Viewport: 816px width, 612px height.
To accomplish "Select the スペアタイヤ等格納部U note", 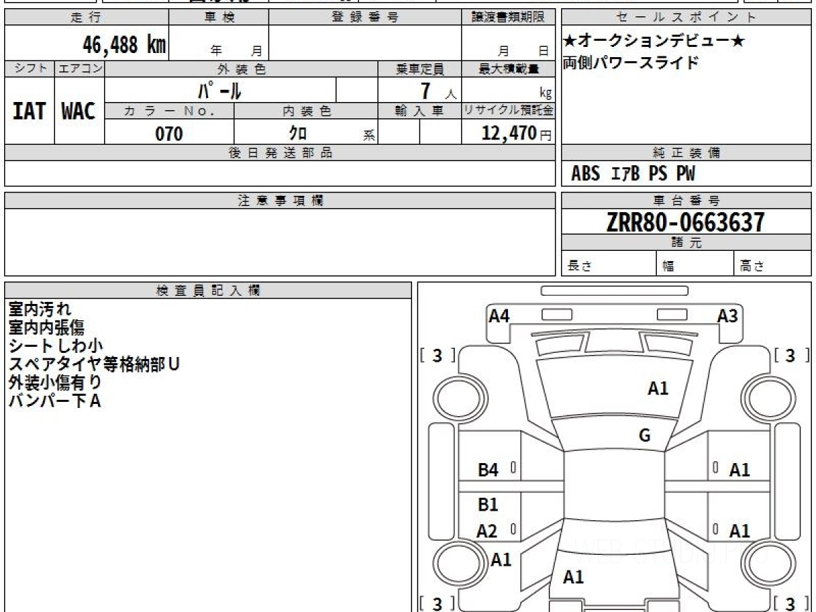I will tap(94, 364).
